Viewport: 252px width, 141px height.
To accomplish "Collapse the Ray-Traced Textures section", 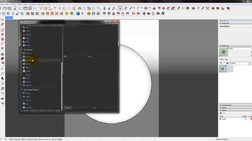I will pos(22,90).
